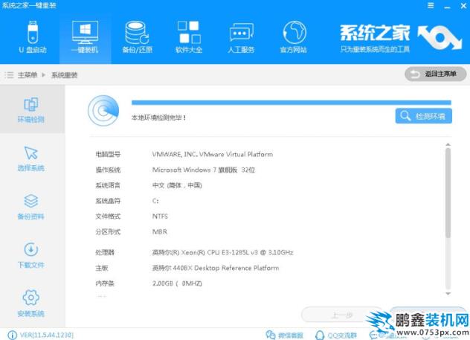Select 下载文件 step in sidebar
Screen dimensions: 470x340
click(31, 255)
